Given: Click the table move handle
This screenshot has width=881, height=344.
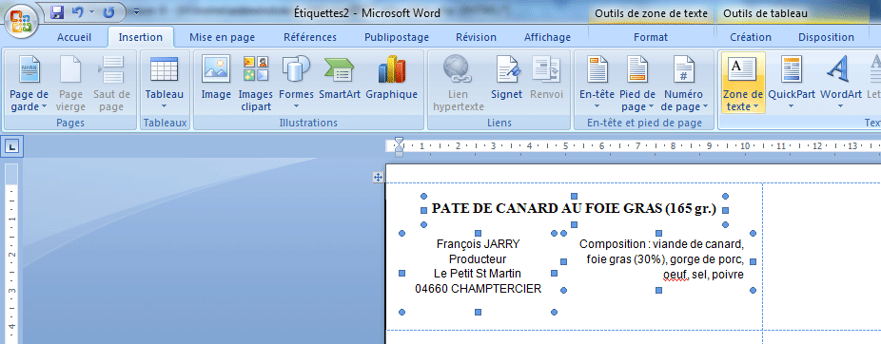Looking at the screenshot, I should coord(379,178).
